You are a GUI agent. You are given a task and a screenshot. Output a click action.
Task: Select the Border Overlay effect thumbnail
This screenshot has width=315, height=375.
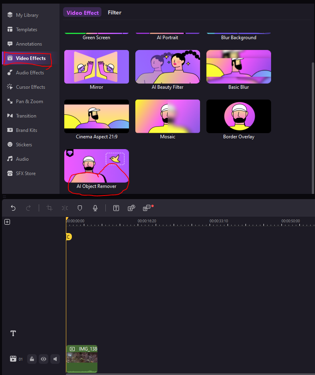(239, 116)
